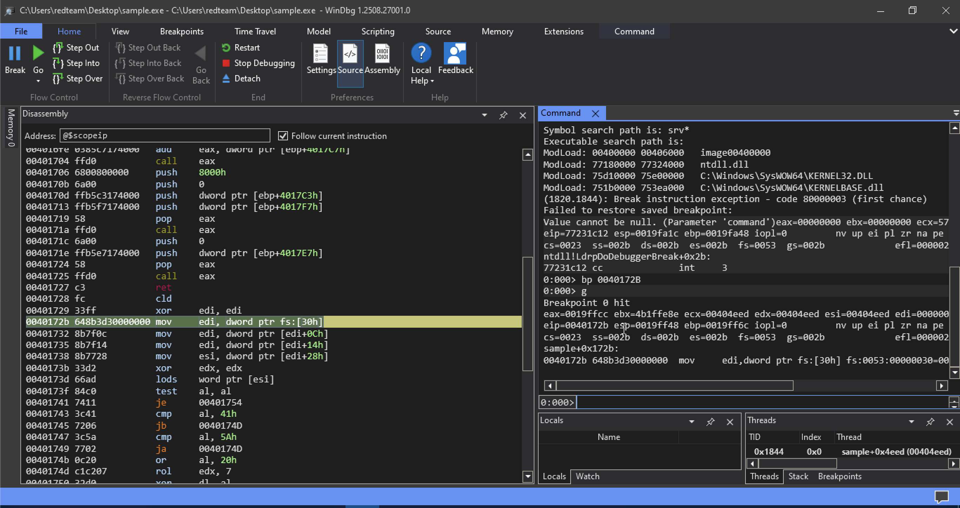This screenshot has width=960, height=508.
Task: Open the Threads panel options dropdown
Action: [911, 422]
